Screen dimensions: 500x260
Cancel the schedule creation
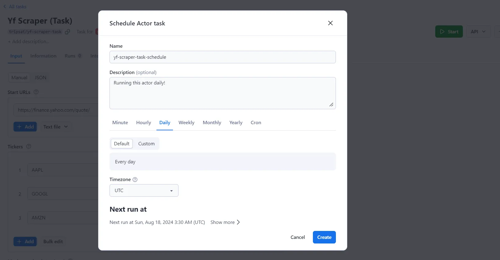point(298,237)
